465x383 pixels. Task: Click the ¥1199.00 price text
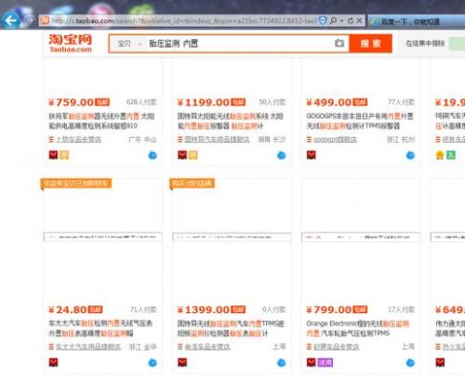pyautogui.click(x=204, y=102)
